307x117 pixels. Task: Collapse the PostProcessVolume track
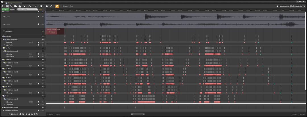pos(3,108)
